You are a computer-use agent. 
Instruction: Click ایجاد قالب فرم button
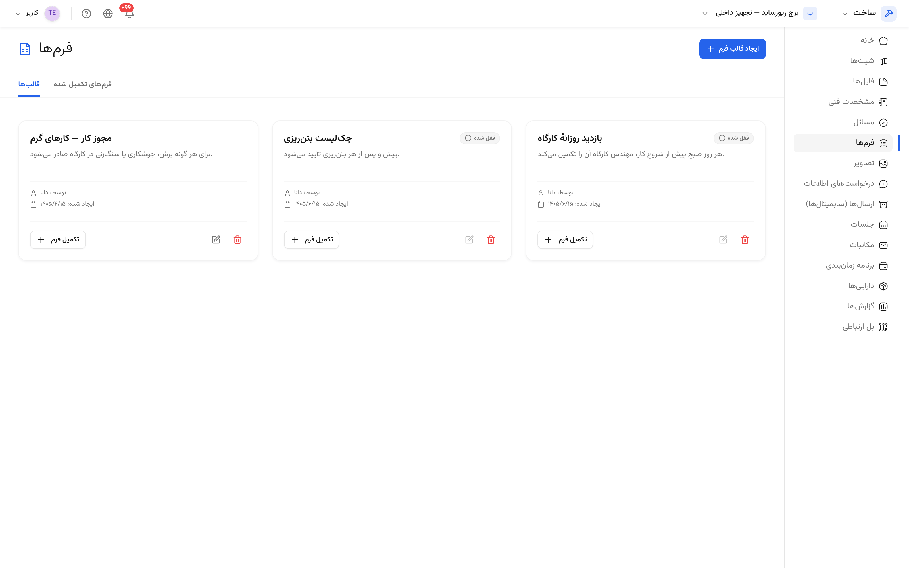coord(732,49)
